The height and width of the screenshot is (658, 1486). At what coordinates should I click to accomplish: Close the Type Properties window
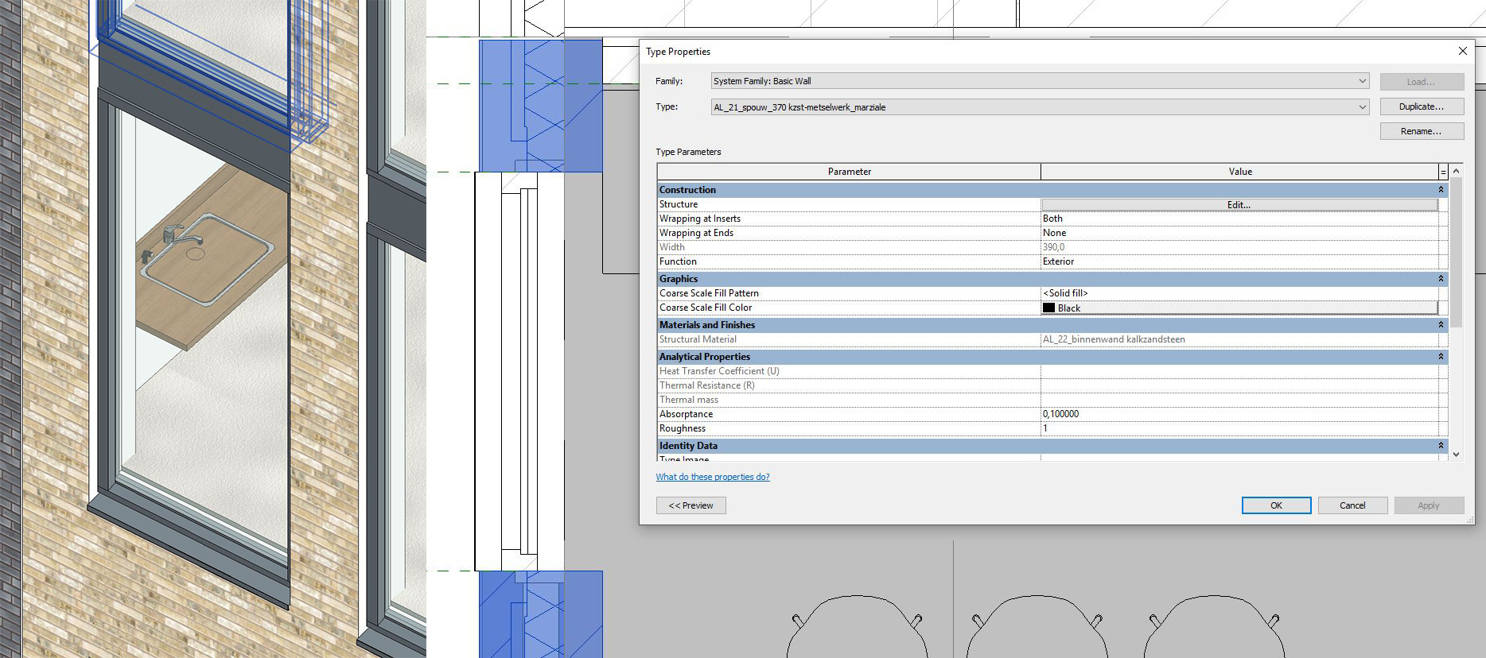tap(1462, 52)
